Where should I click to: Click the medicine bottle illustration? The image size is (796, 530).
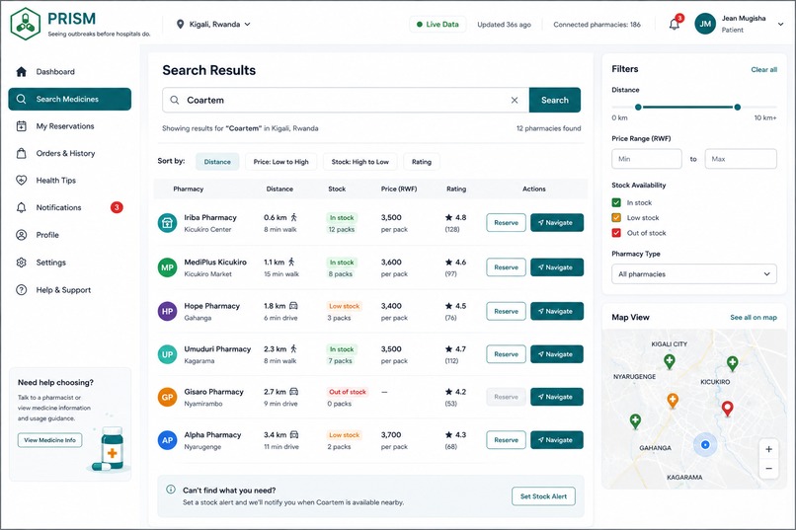(112, 449)
